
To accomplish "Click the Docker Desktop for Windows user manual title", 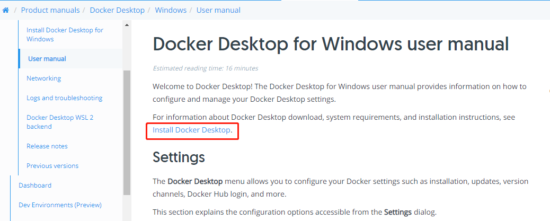I will point(331,45).
